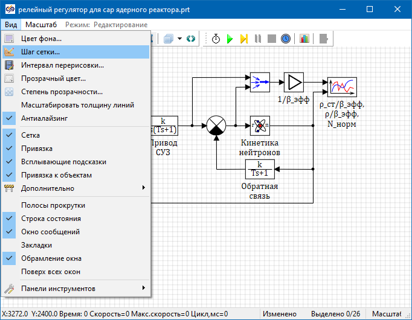The width and height of the screenshot is (412, 320).
Task: Disable Всплывающие подсказки tooltips
Action: point(63,162)
